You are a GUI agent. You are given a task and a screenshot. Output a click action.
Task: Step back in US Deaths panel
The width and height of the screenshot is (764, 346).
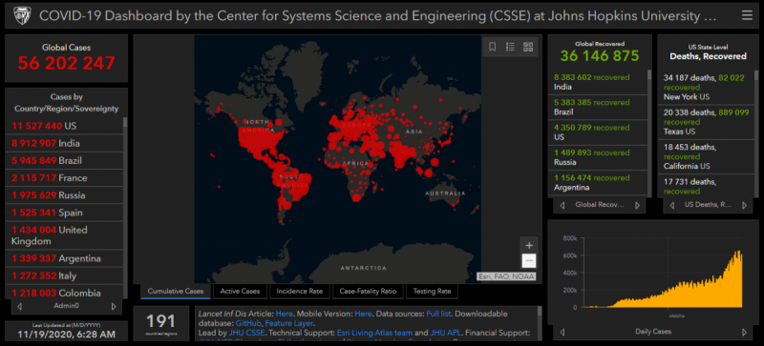tap(672, 205)
